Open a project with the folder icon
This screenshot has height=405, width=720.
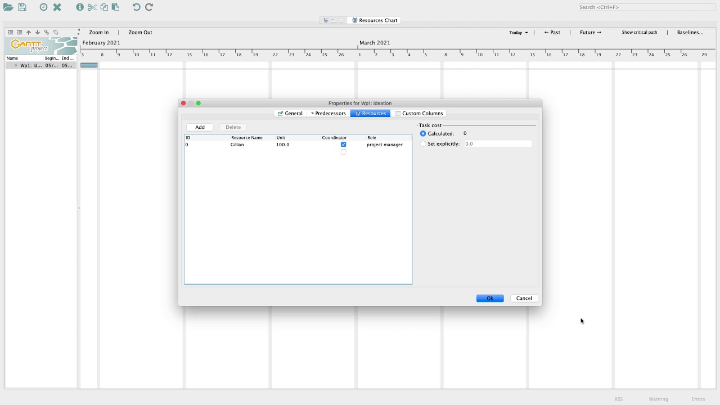(x=8, y=7)
